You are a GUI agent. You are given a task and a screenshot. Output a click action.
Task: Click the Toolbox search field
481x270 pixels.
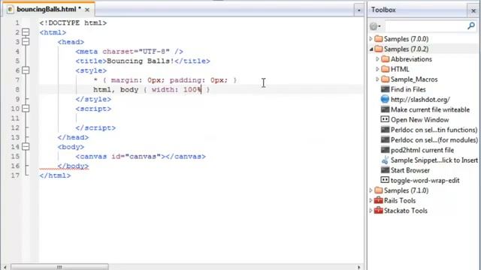pos(425,26)
